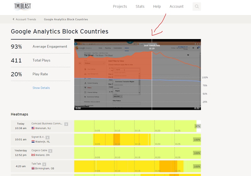Image resolution: width=251 pixels, height=176 pixels.
Task: Click the 100% badge on Cogeco heatmap
Action: 197,153
